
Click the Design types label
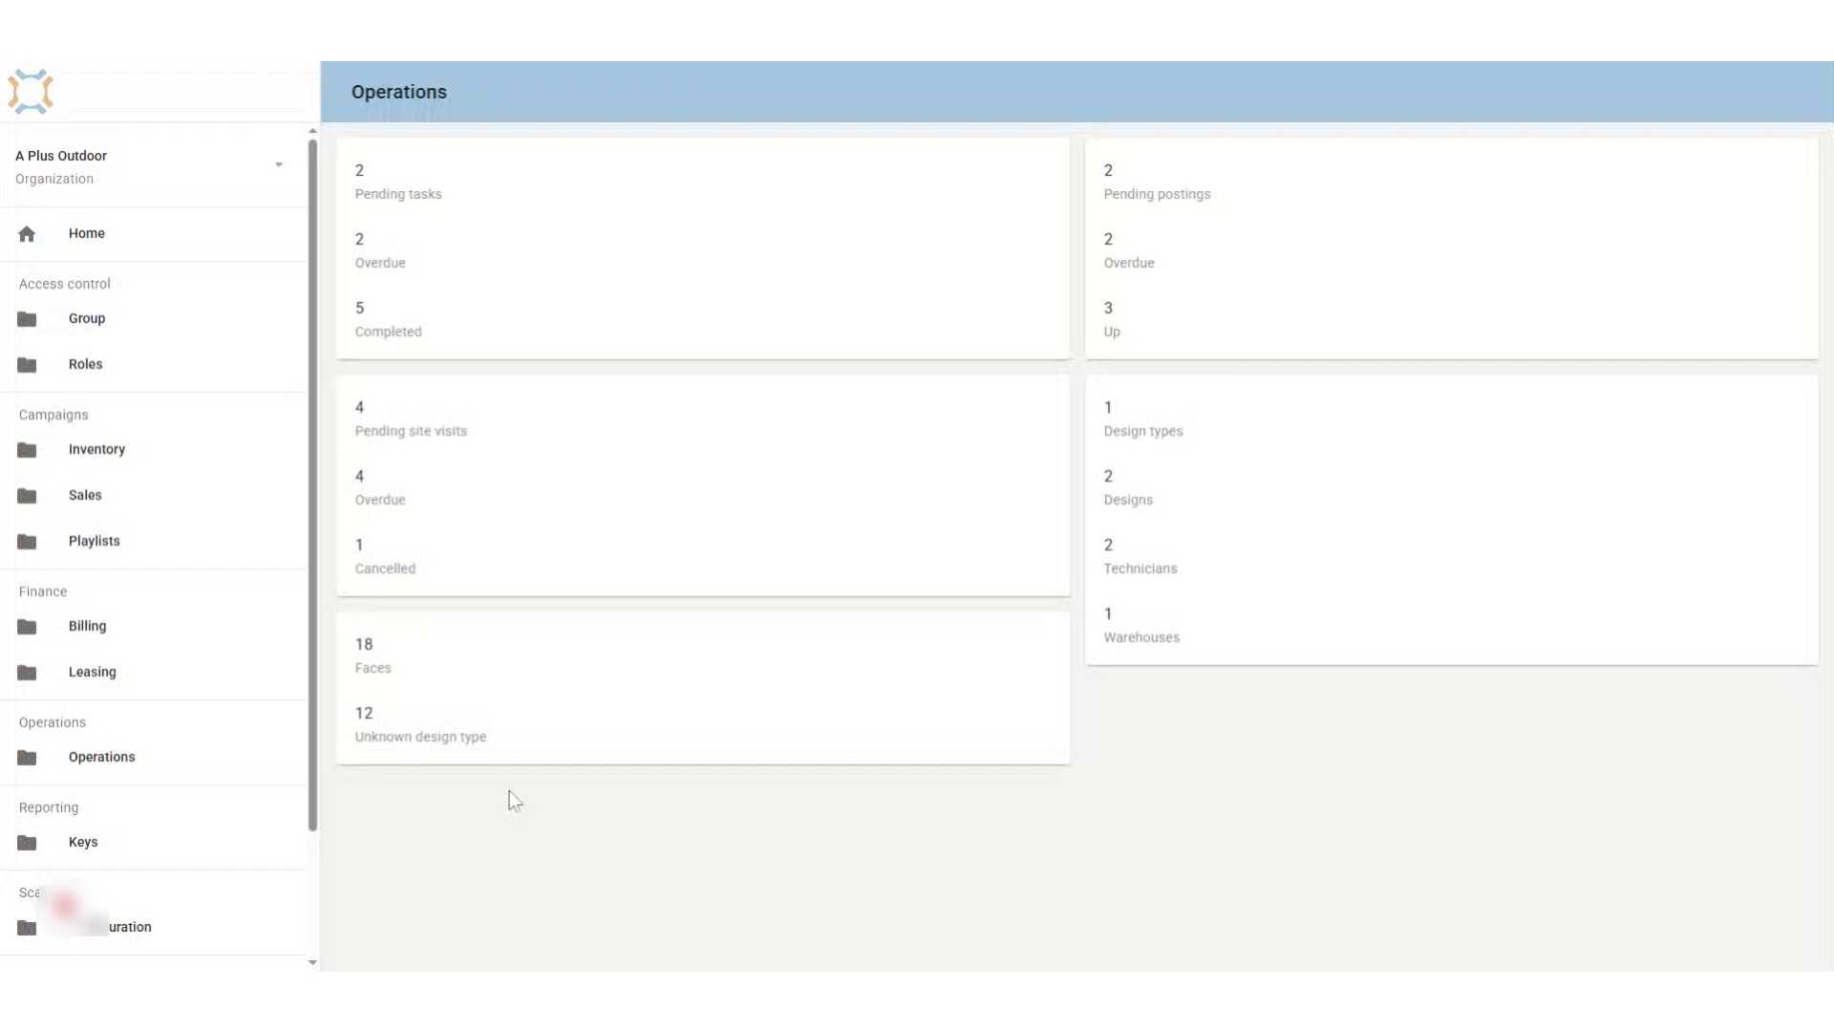tap(1143, 431)
